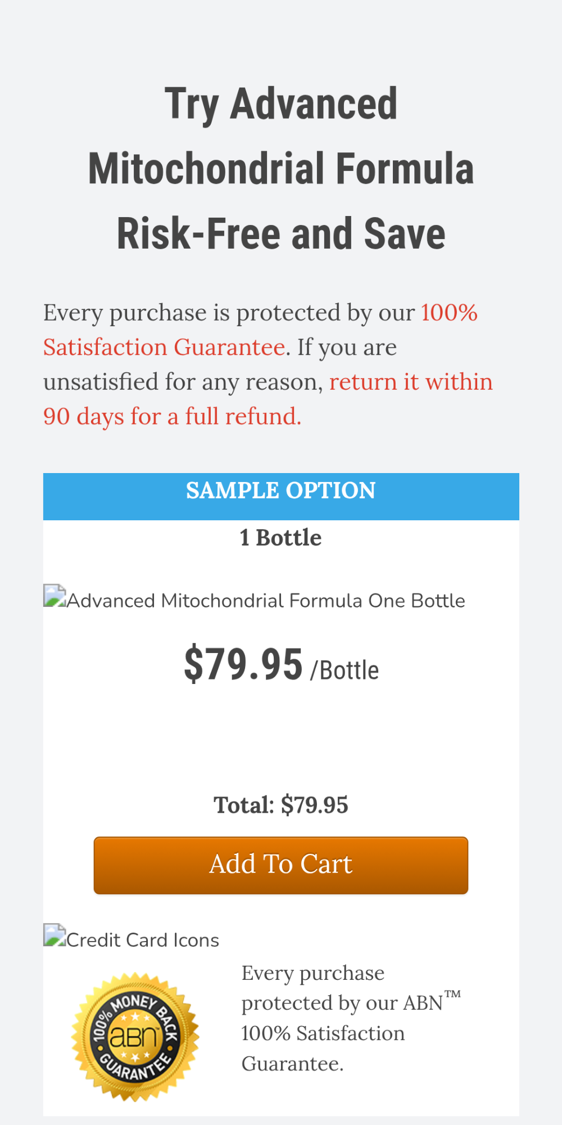The image size is (562, 1125).
Task: Select the Credit Card Icons alt text
Action: point(143,940)
